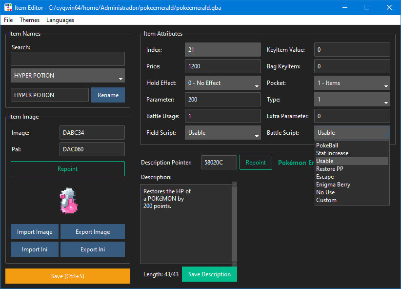The height and width of the screenshot is (289, 401).
Task: Click the Hyper Potion item sprite
Action: [68, 201]
